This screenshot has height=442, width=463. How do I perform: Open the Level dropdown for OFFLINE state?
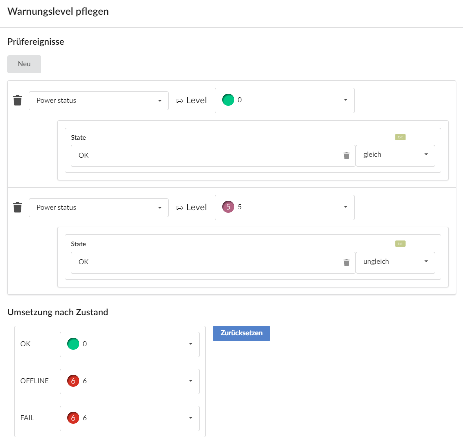(x=129, y=381)
